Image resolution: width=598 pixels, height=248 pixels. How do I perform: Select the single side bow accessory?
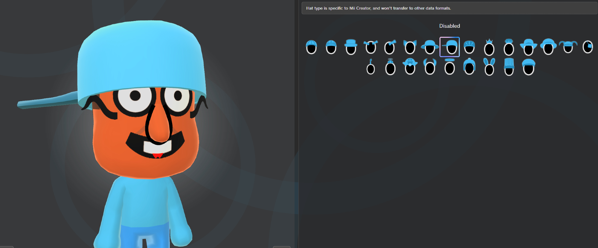390,47
